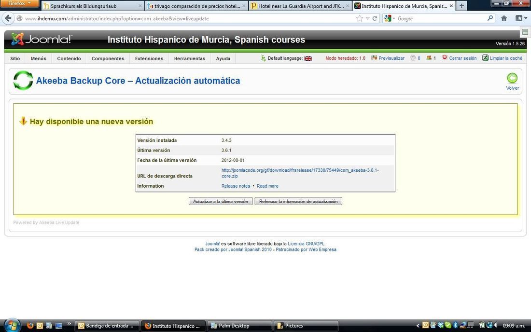531x332 pixels.
Task: Click the red Cerrar sesión logout icon
Action: [445, 57]
